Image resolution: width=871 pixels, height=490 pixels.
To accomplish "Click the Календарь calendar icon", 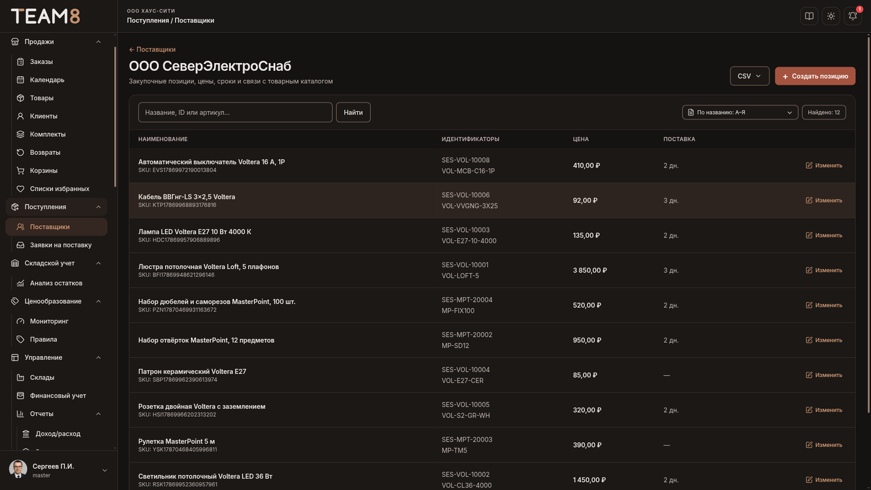I will [x=21, y=80].
